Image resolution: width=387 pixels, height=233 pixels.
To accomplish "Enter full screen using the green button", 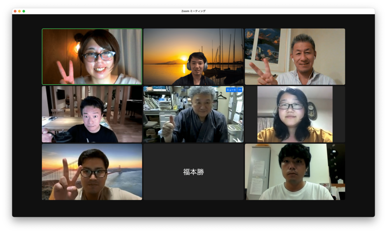I will (24, 11).
